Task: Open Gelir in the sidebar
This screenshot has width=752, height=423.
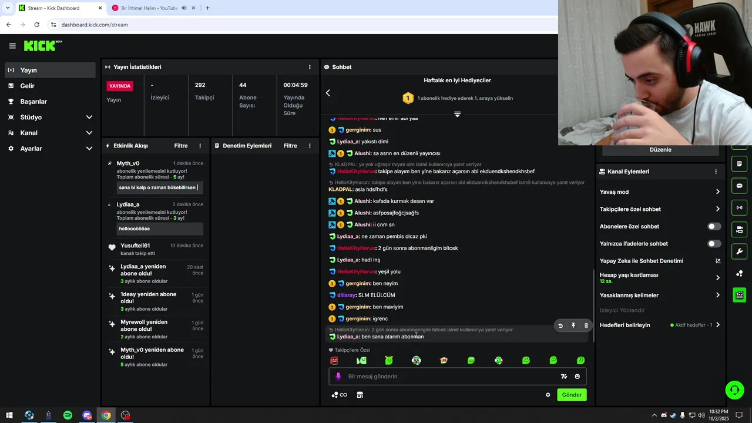Action: 50,86
